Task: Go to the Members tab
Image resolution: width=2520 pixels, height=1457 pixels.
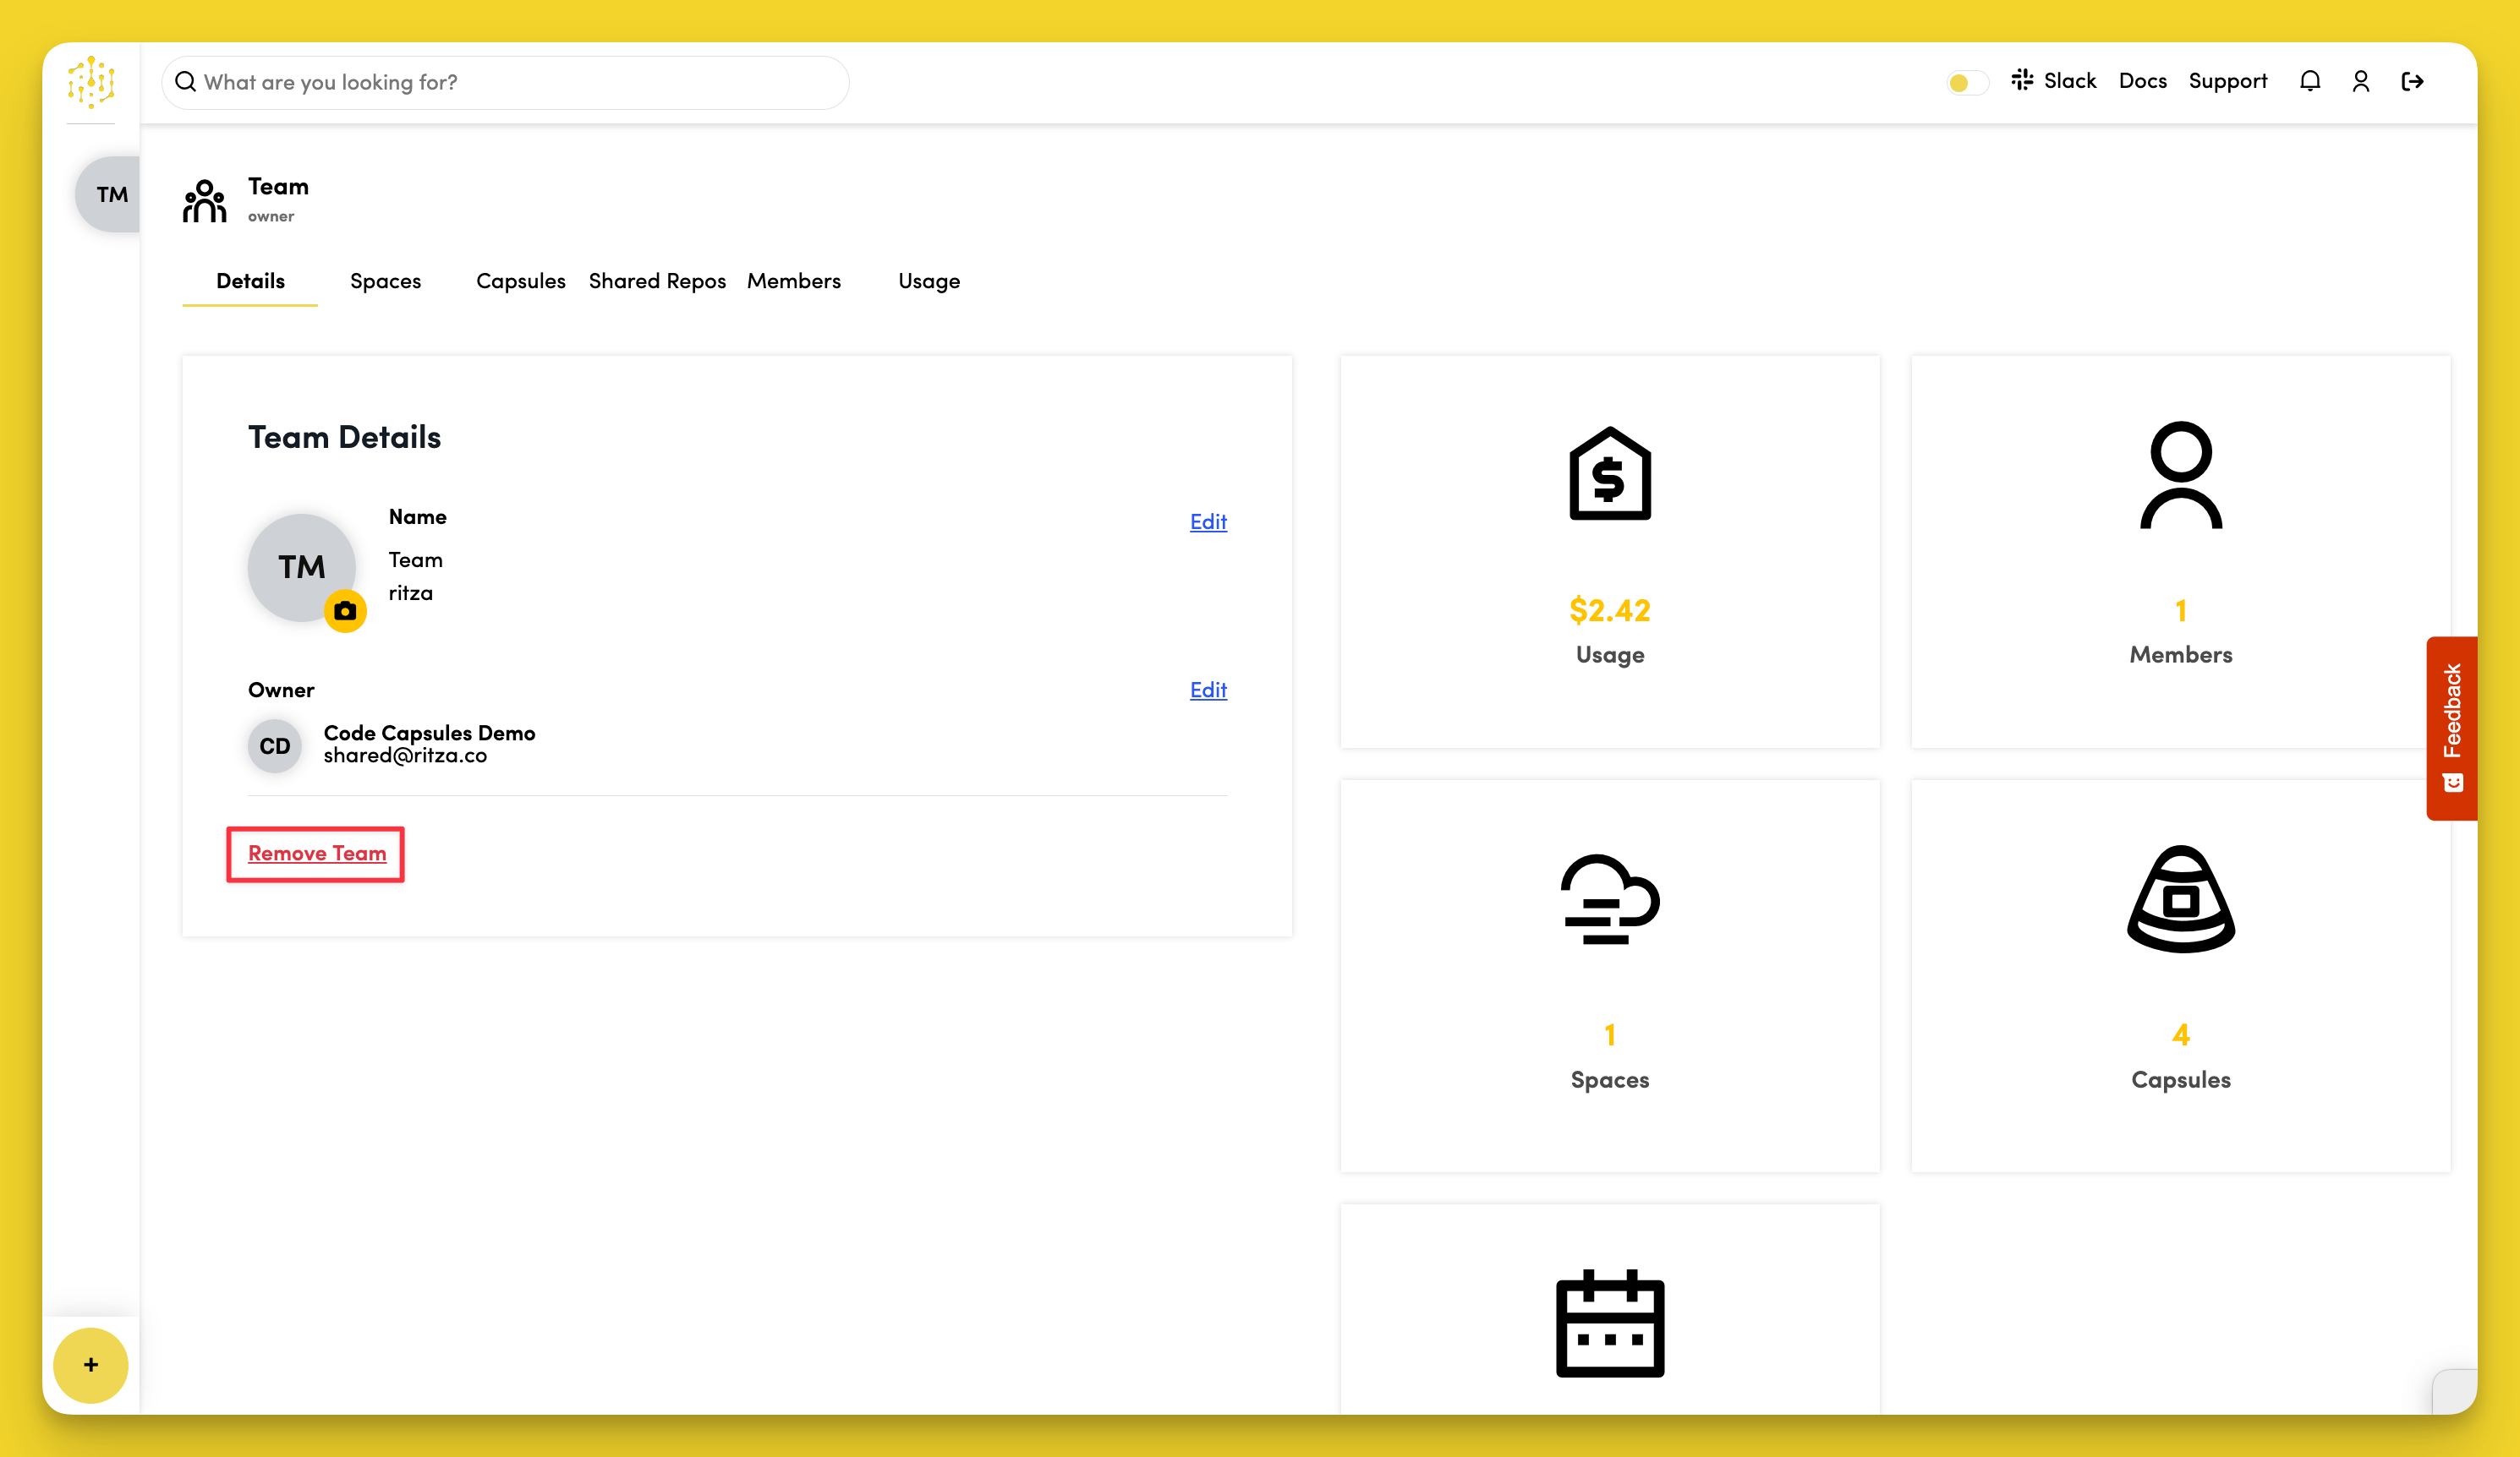Action: [793, 281]
